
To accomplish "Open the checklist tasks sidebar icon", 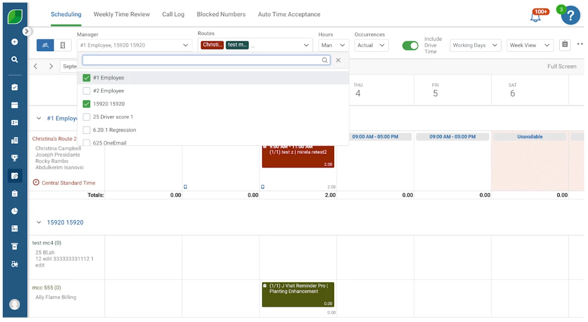I will tap(15, 87).
